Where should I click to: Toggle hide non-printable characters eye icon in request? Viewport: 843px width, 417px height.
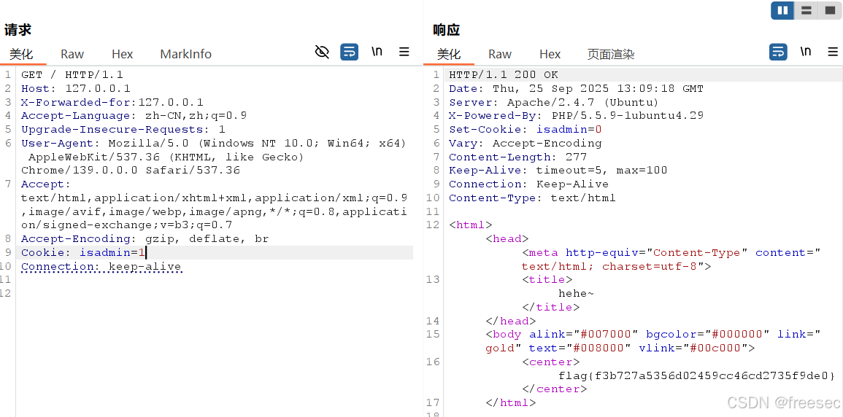pos(321,52)
